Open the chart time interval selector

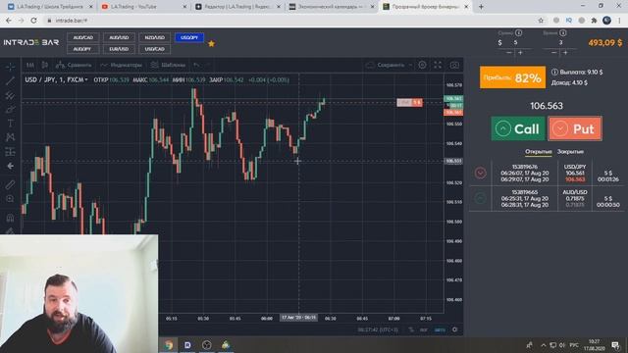click(30, 65)
